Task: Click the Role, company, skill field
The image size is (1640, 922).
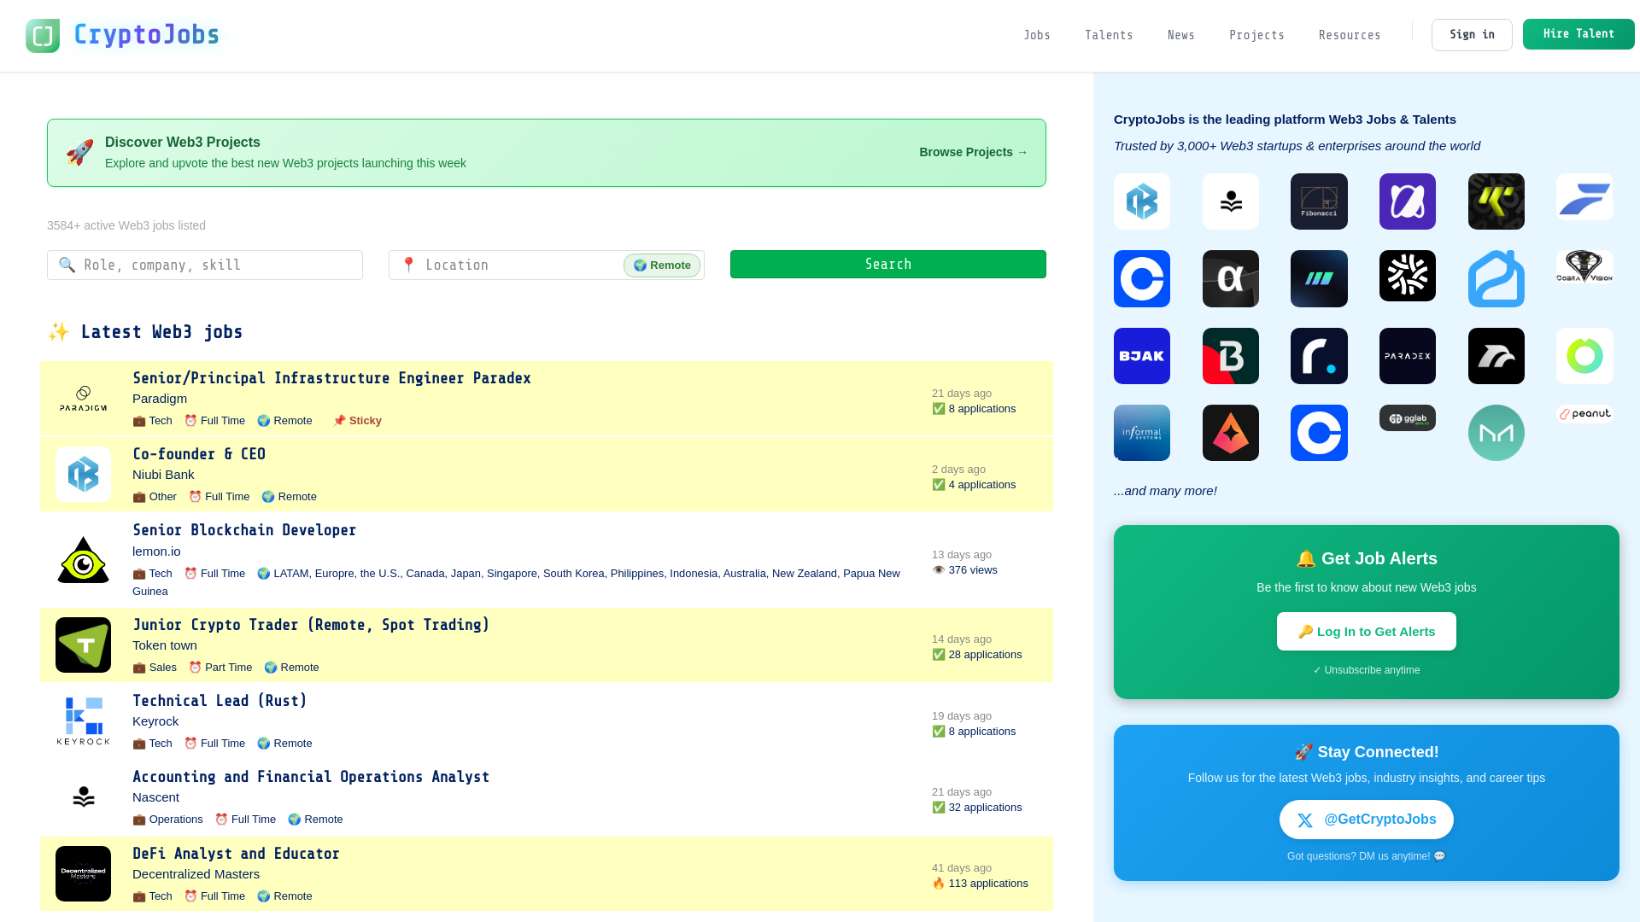Action: click(205, 266)
